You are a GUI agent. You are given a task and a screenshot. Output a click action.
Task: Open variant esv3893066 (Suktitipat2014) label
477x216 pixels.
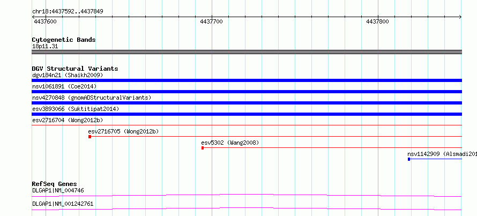point(76,109)
